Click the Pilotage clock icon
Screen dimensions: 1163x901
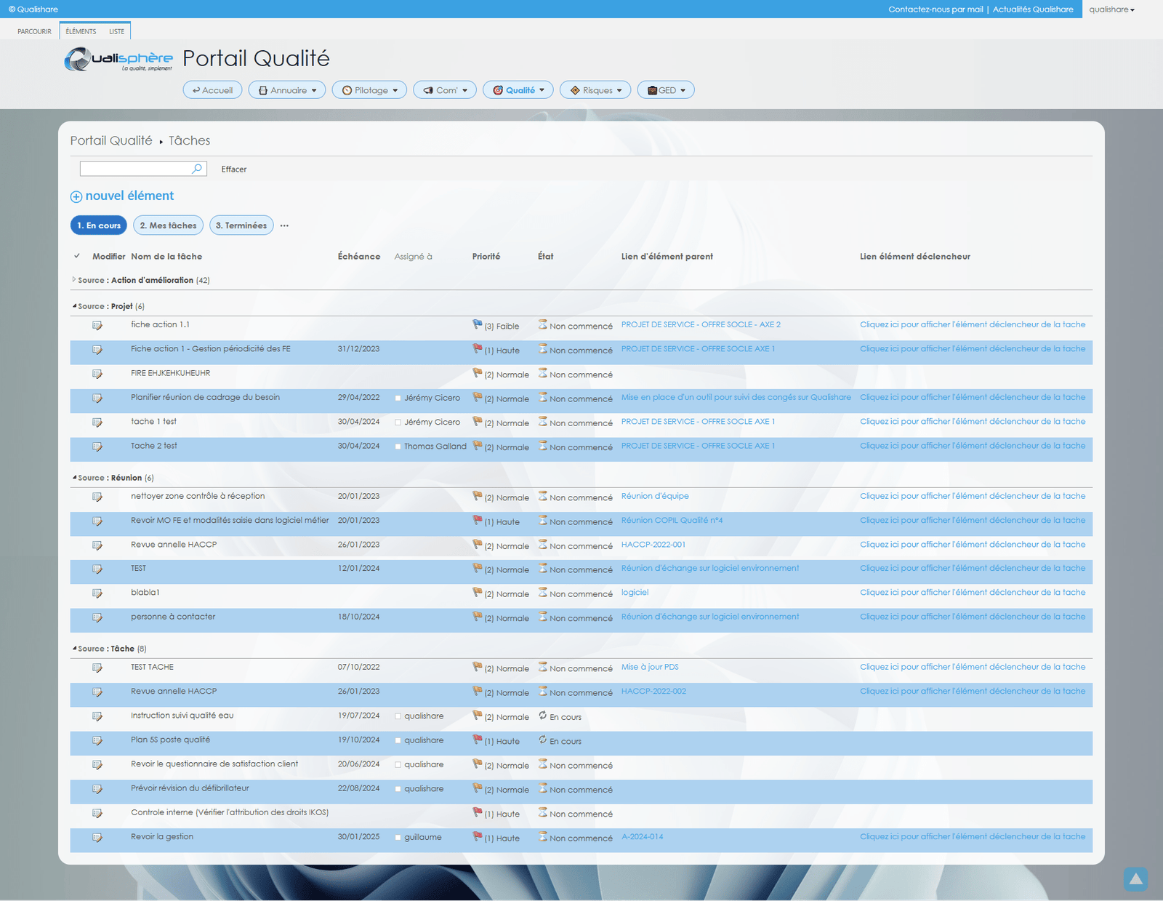pyautogui.click(x=347, y=89)
